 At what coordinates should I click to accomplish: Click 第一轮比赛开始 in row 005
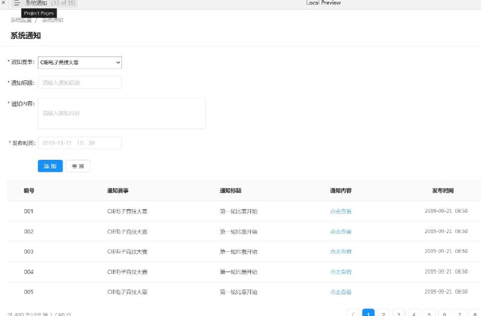tap(238, 292)
